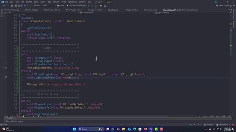Open the repository branch status item
Screen dimensions: 236x132
pos(209,125)
